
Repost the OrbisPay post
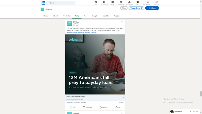[x=103, y=107]
